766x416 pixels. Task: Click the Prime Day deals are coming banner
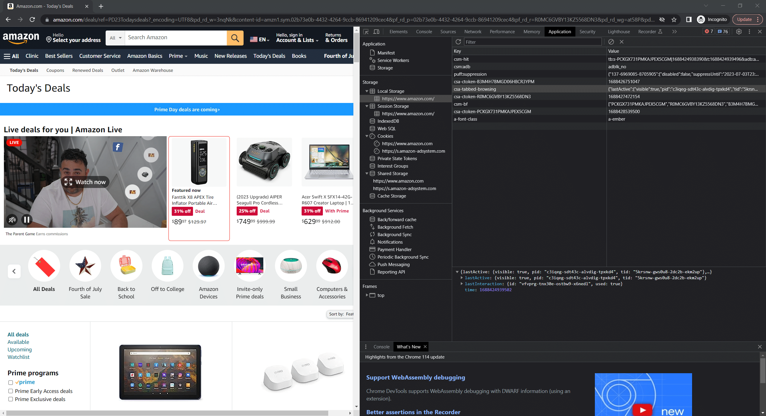coord(177,110)
